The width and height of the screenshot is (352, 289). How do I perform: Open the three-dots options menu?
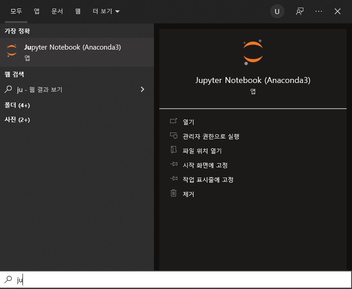pos(319,11)
